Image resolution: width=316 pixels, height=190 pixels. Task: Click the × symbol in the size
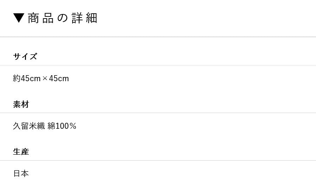point(45,78)
